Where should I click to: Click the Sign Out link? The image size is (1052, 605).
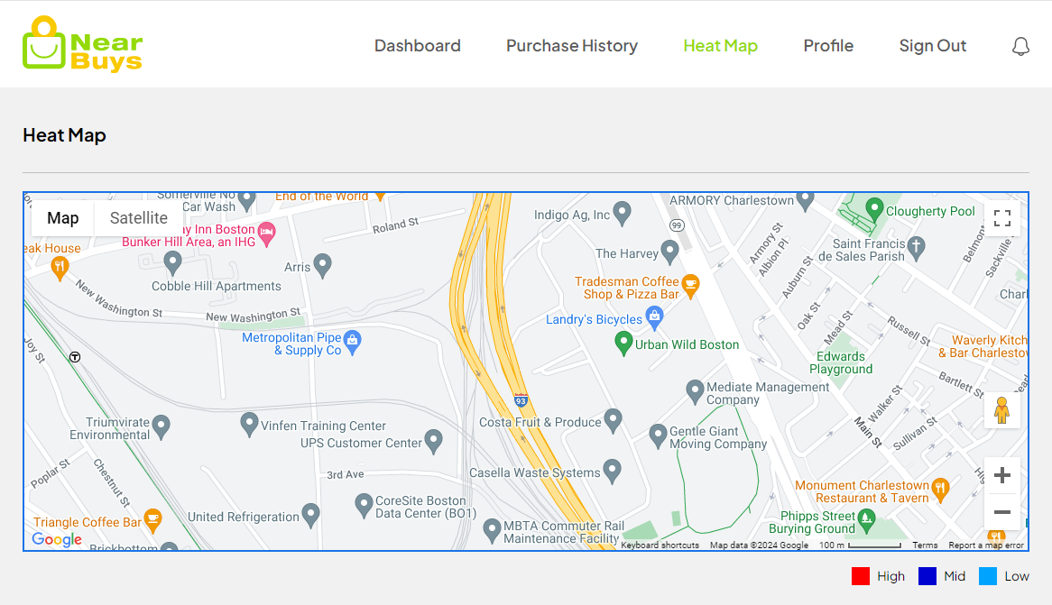932,46
